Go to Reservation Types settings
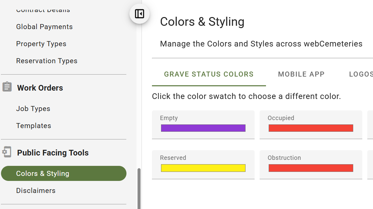Screen dimensions: 373x209 (x=47, y=61)
